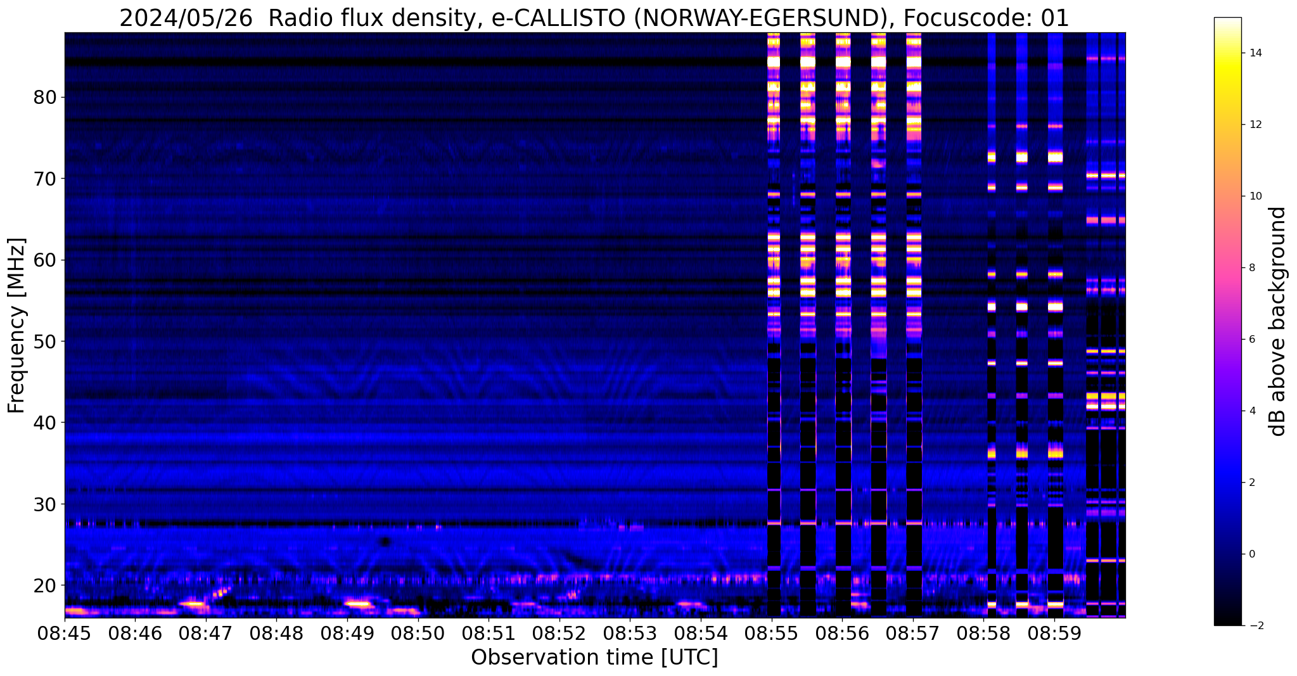Click the 70 MHz frequency tick label
This screenshot has height=676, width=1297.
[45, 179]
